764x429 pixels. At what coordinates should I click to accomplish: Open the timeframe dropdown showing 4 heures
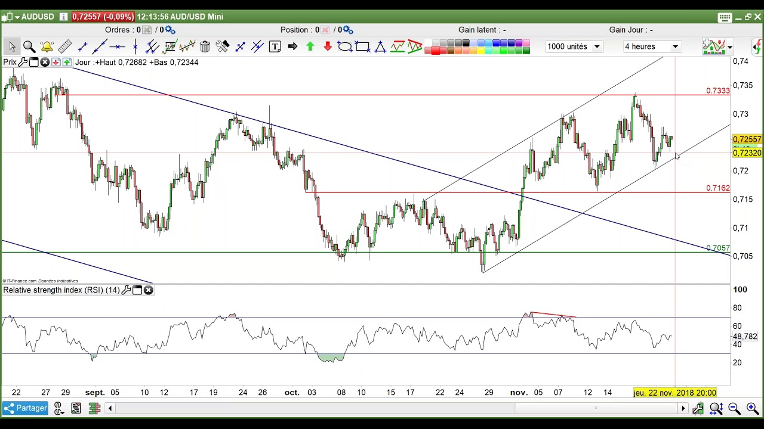(652, 46)
